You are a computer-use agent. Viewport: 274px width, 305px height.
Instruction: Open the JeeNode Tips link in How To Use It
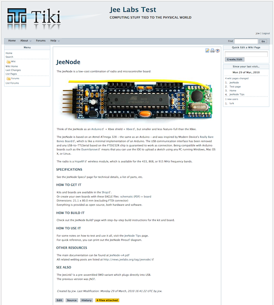point(133,236)
